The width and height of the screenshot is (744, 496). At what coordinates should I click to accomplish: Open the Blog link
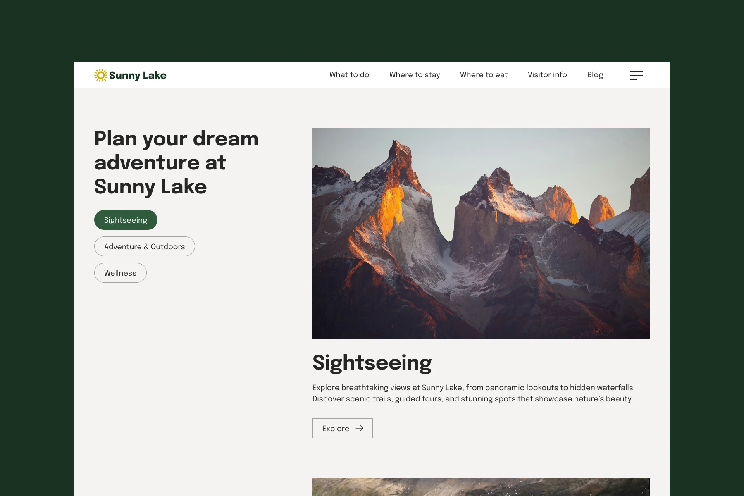tap(595, 75)
